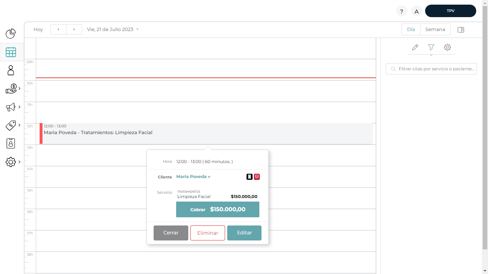
Task: Go to today with Hoy
Action: 38,29
